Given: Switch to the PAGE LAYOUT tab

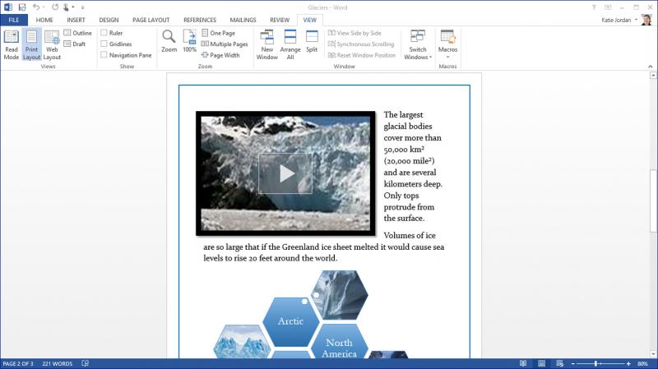Looking at the screenshot, I should pyautogui.click(x=151, y=20).
